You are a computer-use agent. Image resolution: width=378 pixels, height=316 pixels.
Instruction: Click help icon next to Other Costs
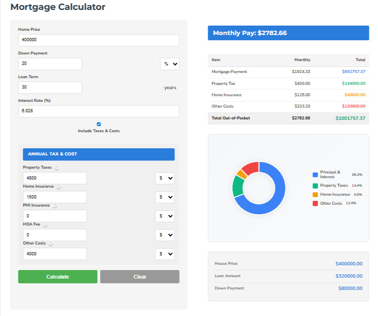[51, 244]
